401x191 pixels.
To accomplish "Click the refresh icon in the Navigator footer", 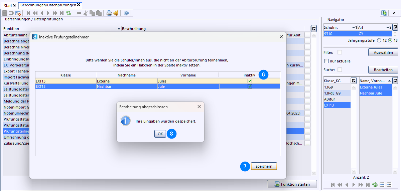I will 375,184.
